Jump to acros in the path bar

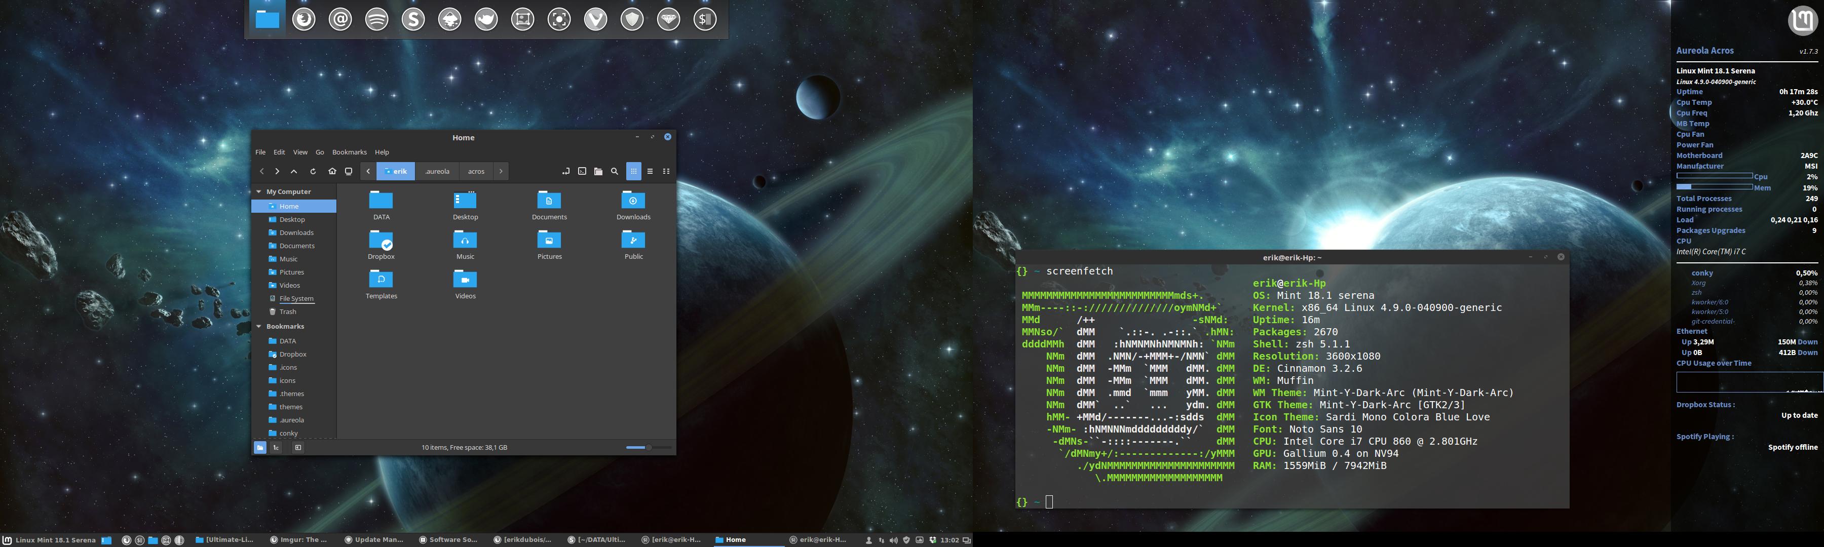(477, 171)
